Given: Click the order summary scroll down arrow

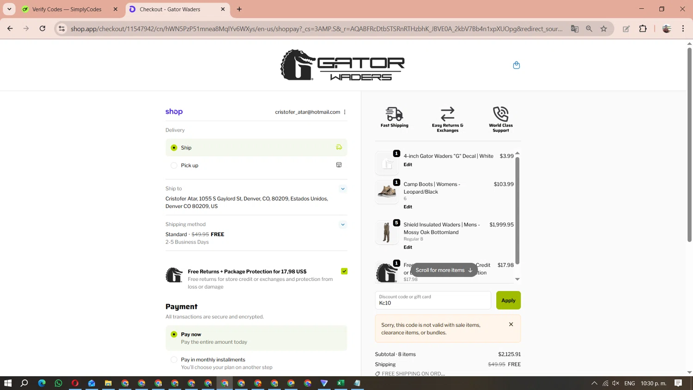Looking at the screenshot, I should pos(517,279).
